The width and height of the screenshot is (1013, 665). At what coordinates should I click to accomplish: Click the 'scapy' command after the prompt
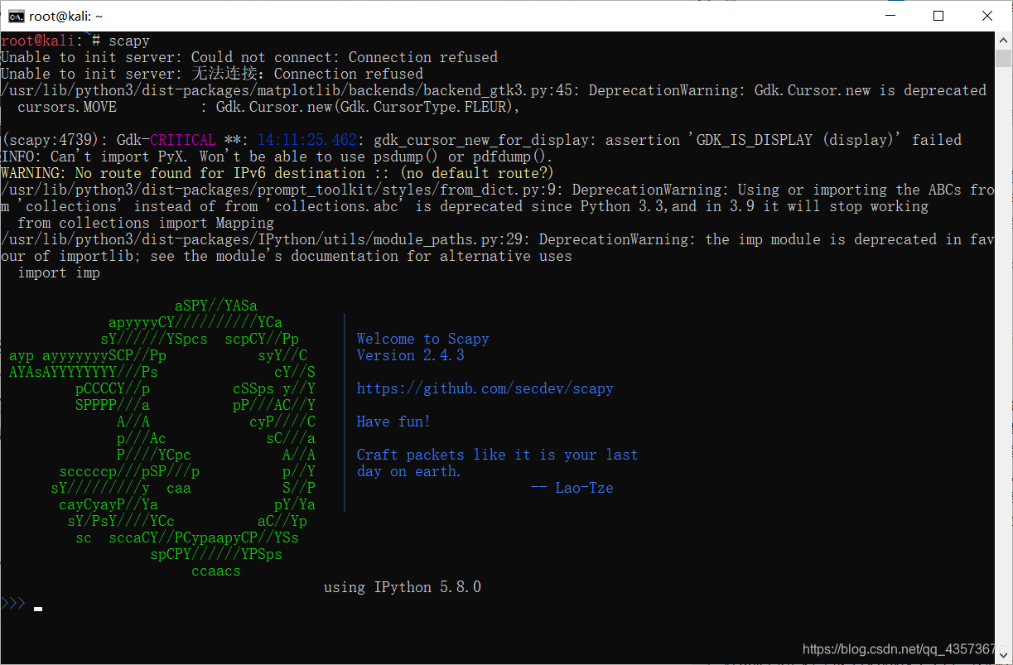point(129,41)
